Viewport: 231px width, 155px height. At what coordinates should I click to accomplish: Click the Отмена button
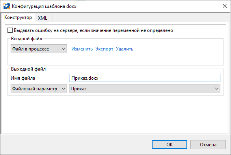[x=208, y=144]
